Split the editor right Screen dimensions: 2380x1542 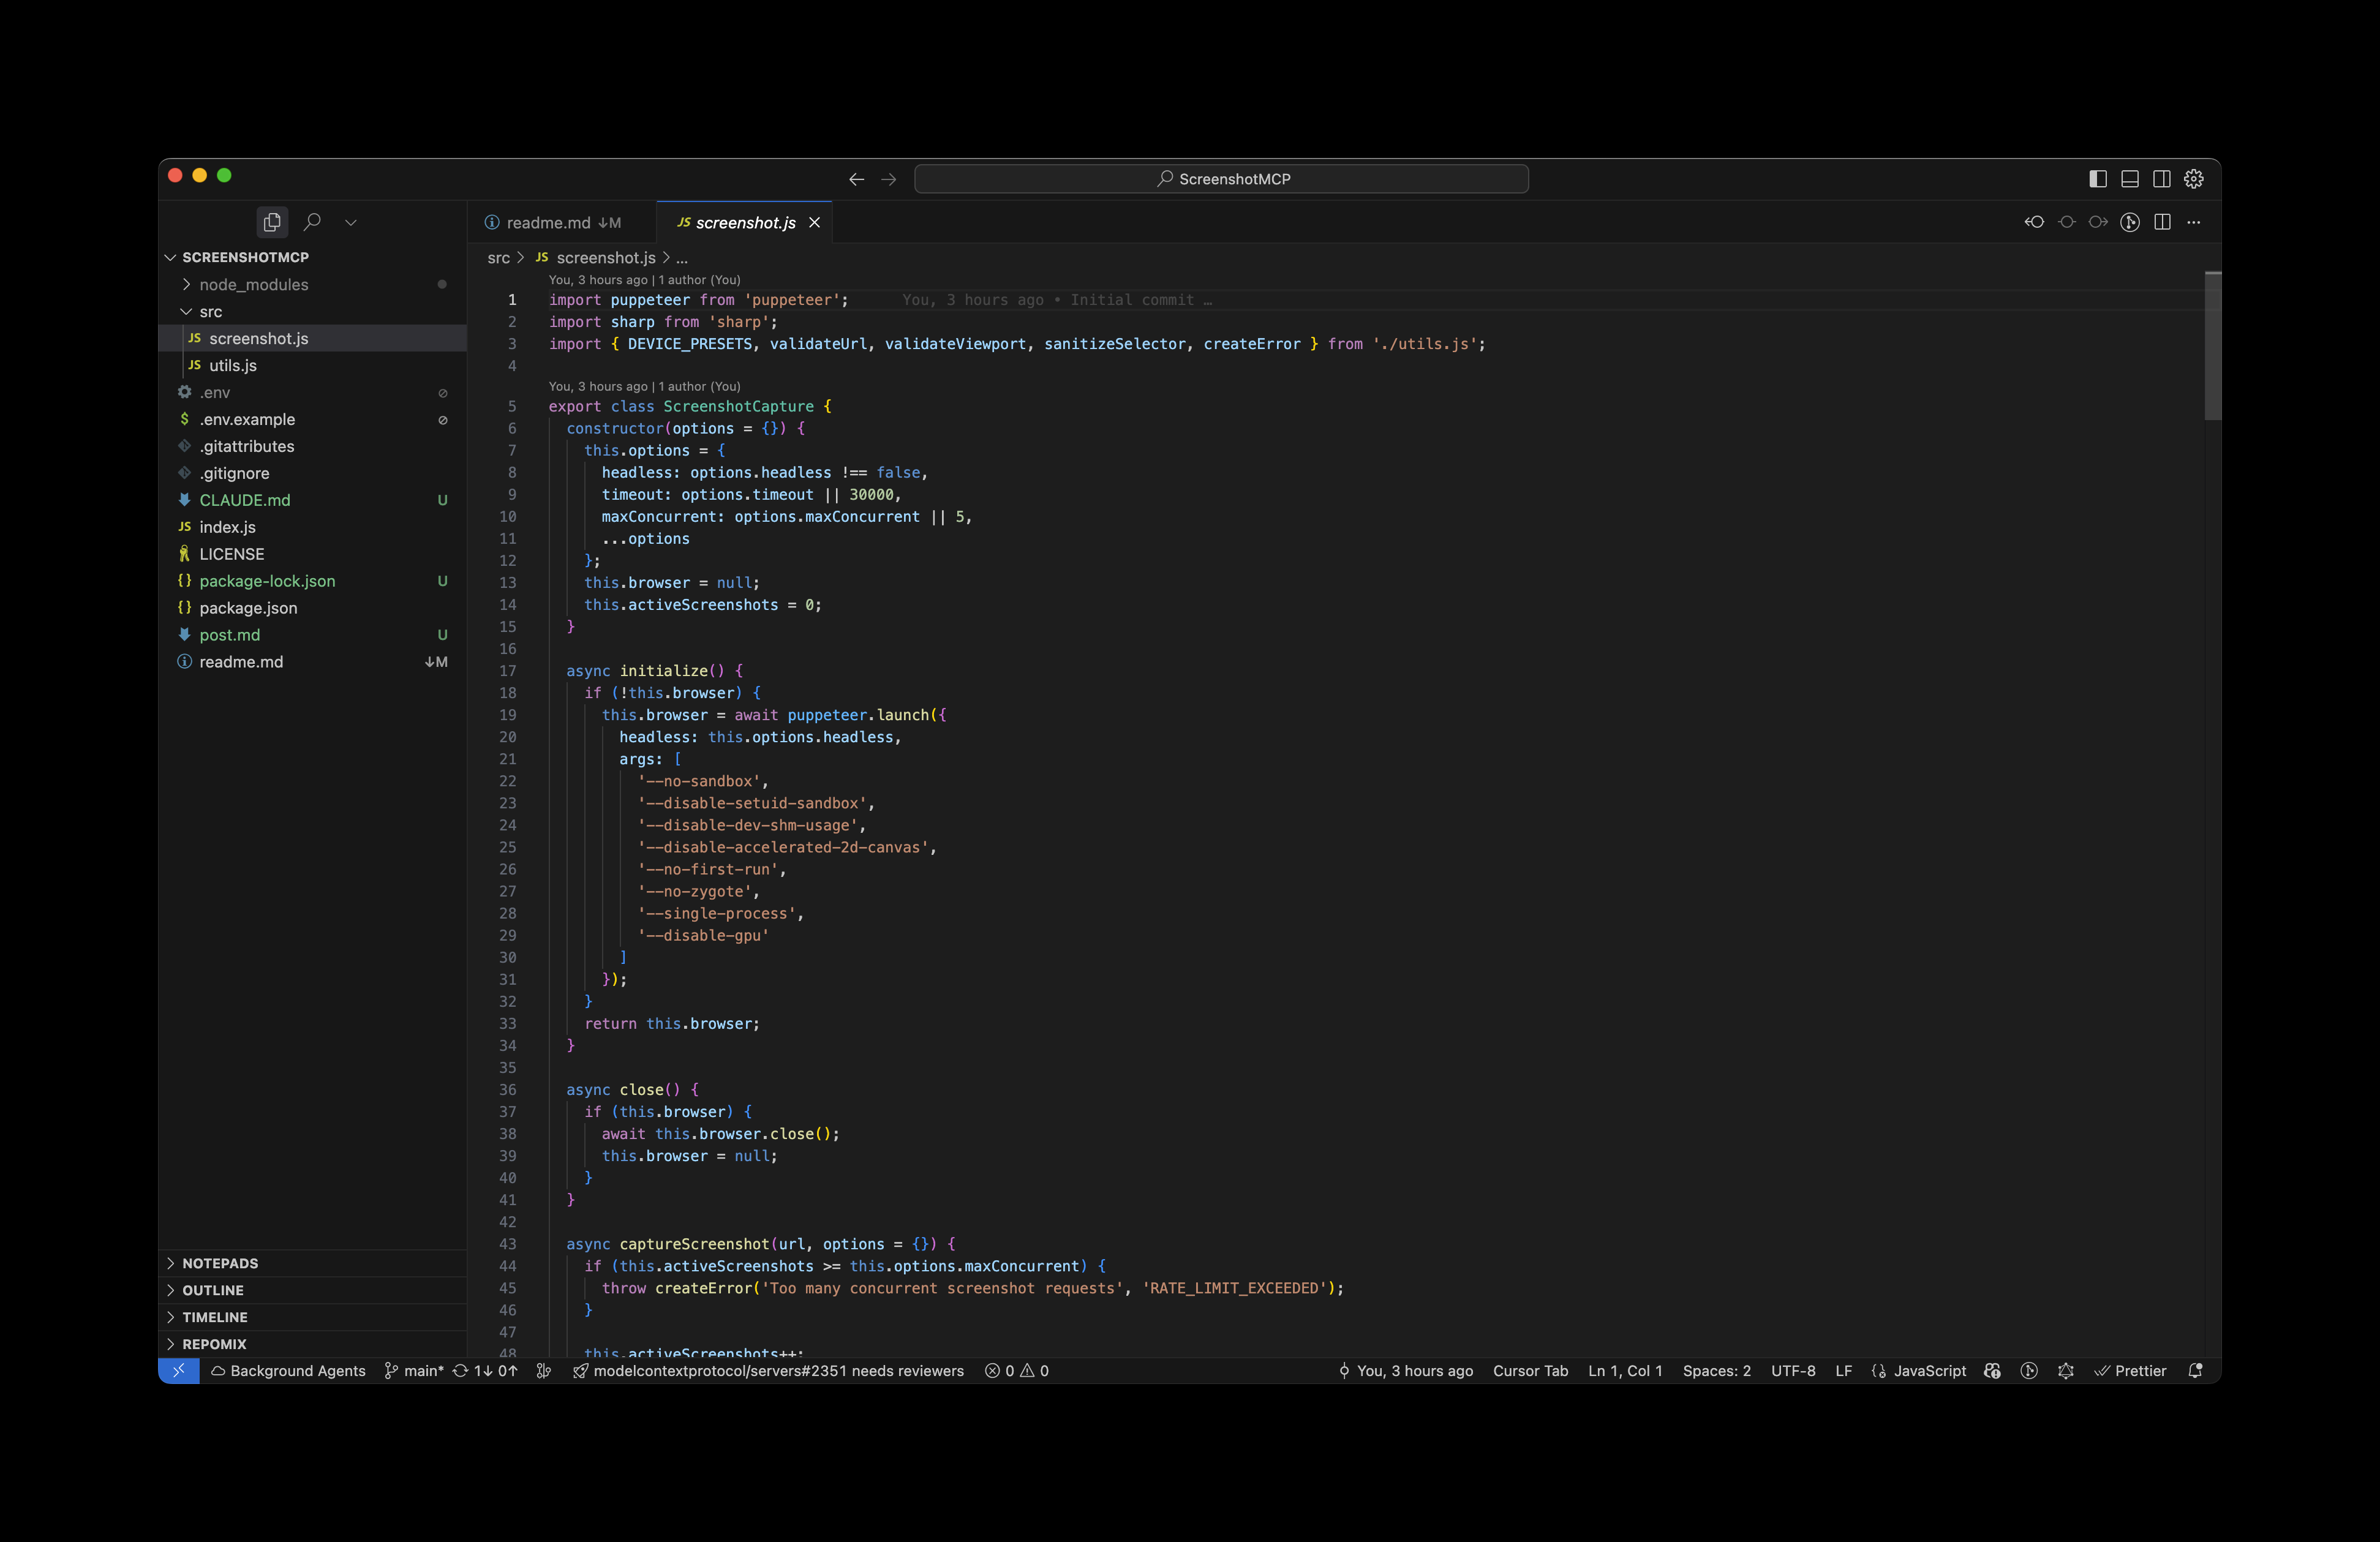tap(2162, 222)
